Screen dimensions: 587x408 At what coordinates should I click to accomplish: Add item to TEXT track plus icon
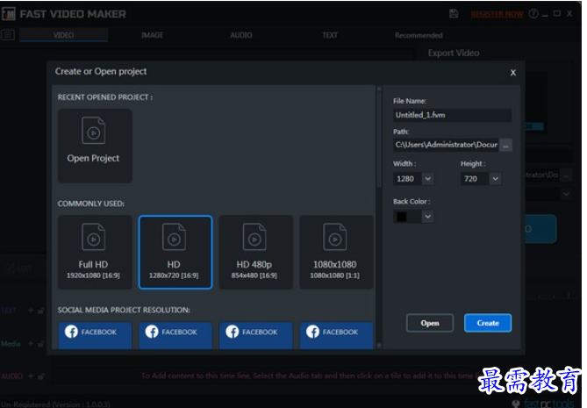pyautogui.click(x=31, y=311)
